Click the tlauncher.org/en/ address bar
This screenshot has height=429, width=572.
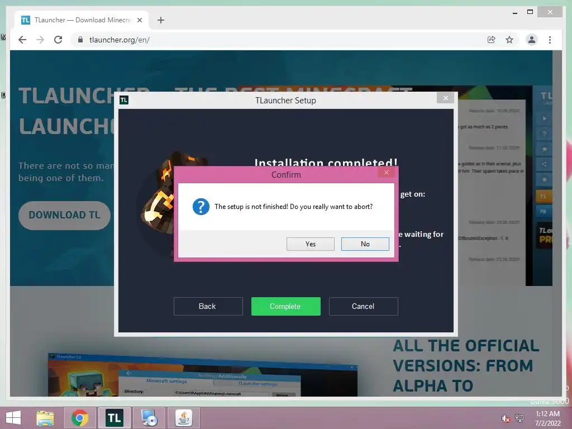click(277, 40)
